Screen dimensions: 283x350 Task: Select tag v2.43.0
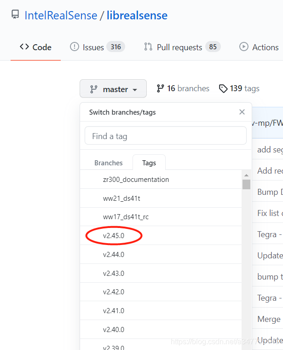[161, 273]
